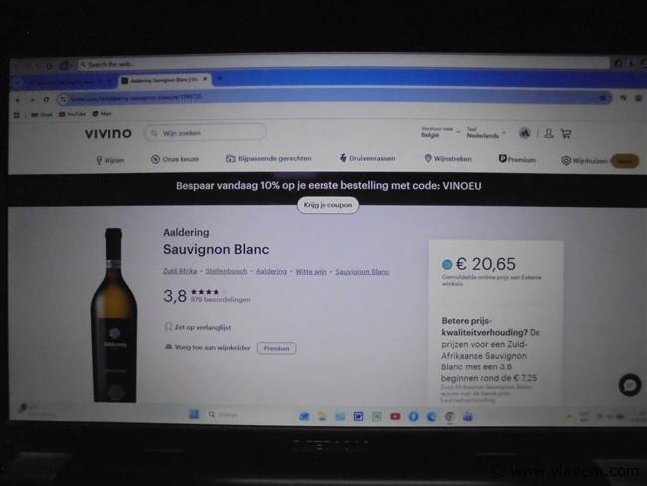647x486 pixels.
Task: Open the chat bubble widget
Action: 630,385
